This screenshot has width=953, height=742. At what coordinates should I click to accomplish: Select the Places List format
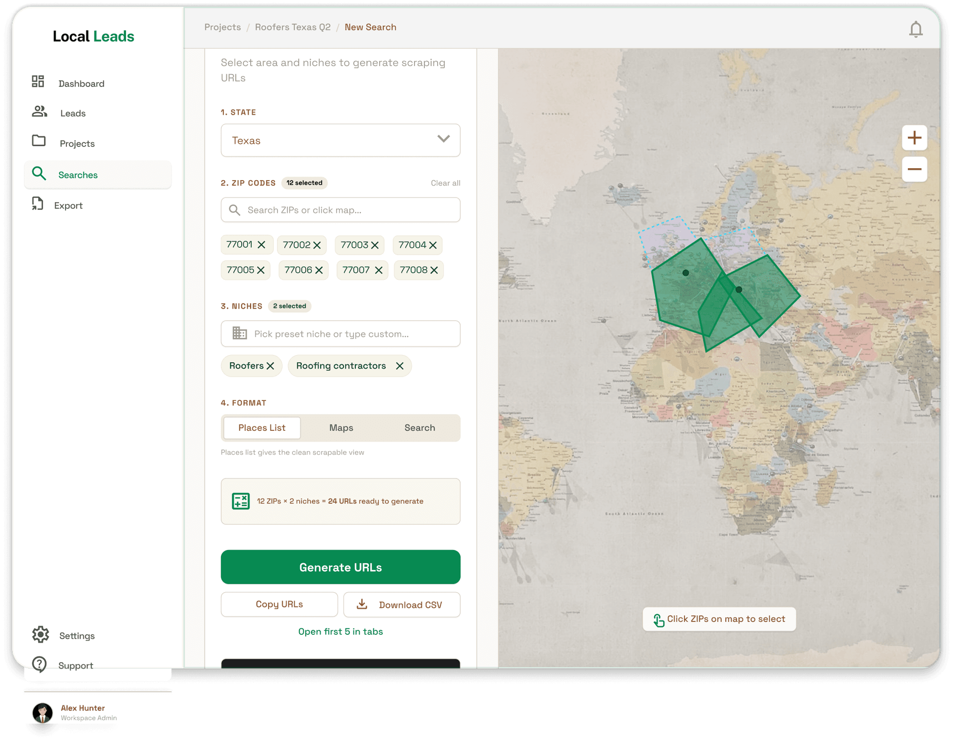pos(262,428)
